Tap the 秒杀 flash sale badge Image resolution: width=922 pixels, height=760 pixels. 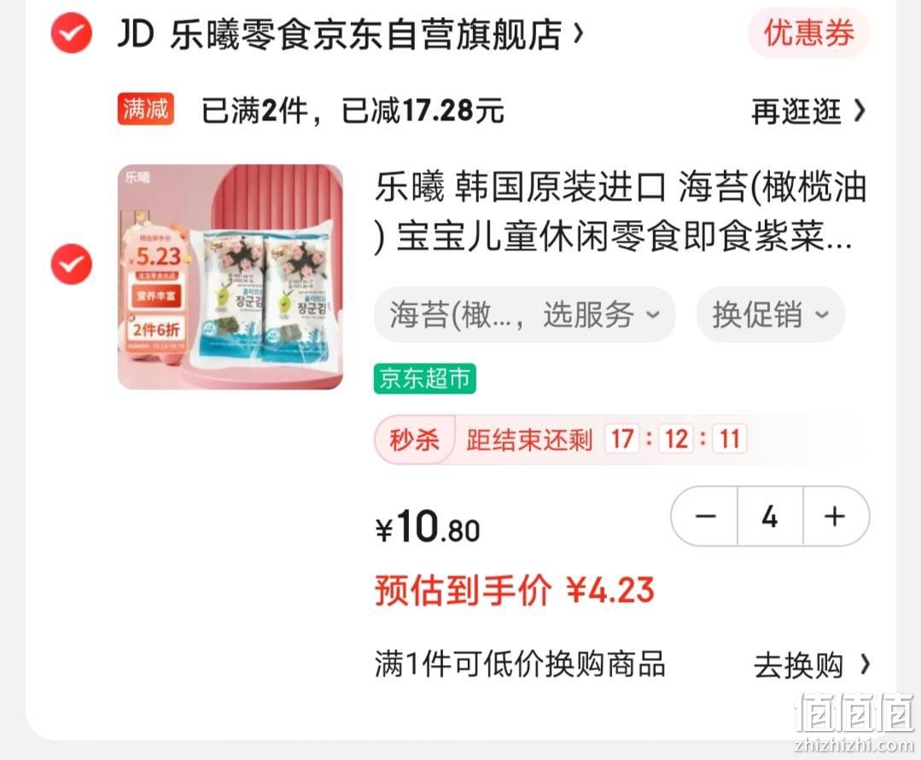(414, 440)
